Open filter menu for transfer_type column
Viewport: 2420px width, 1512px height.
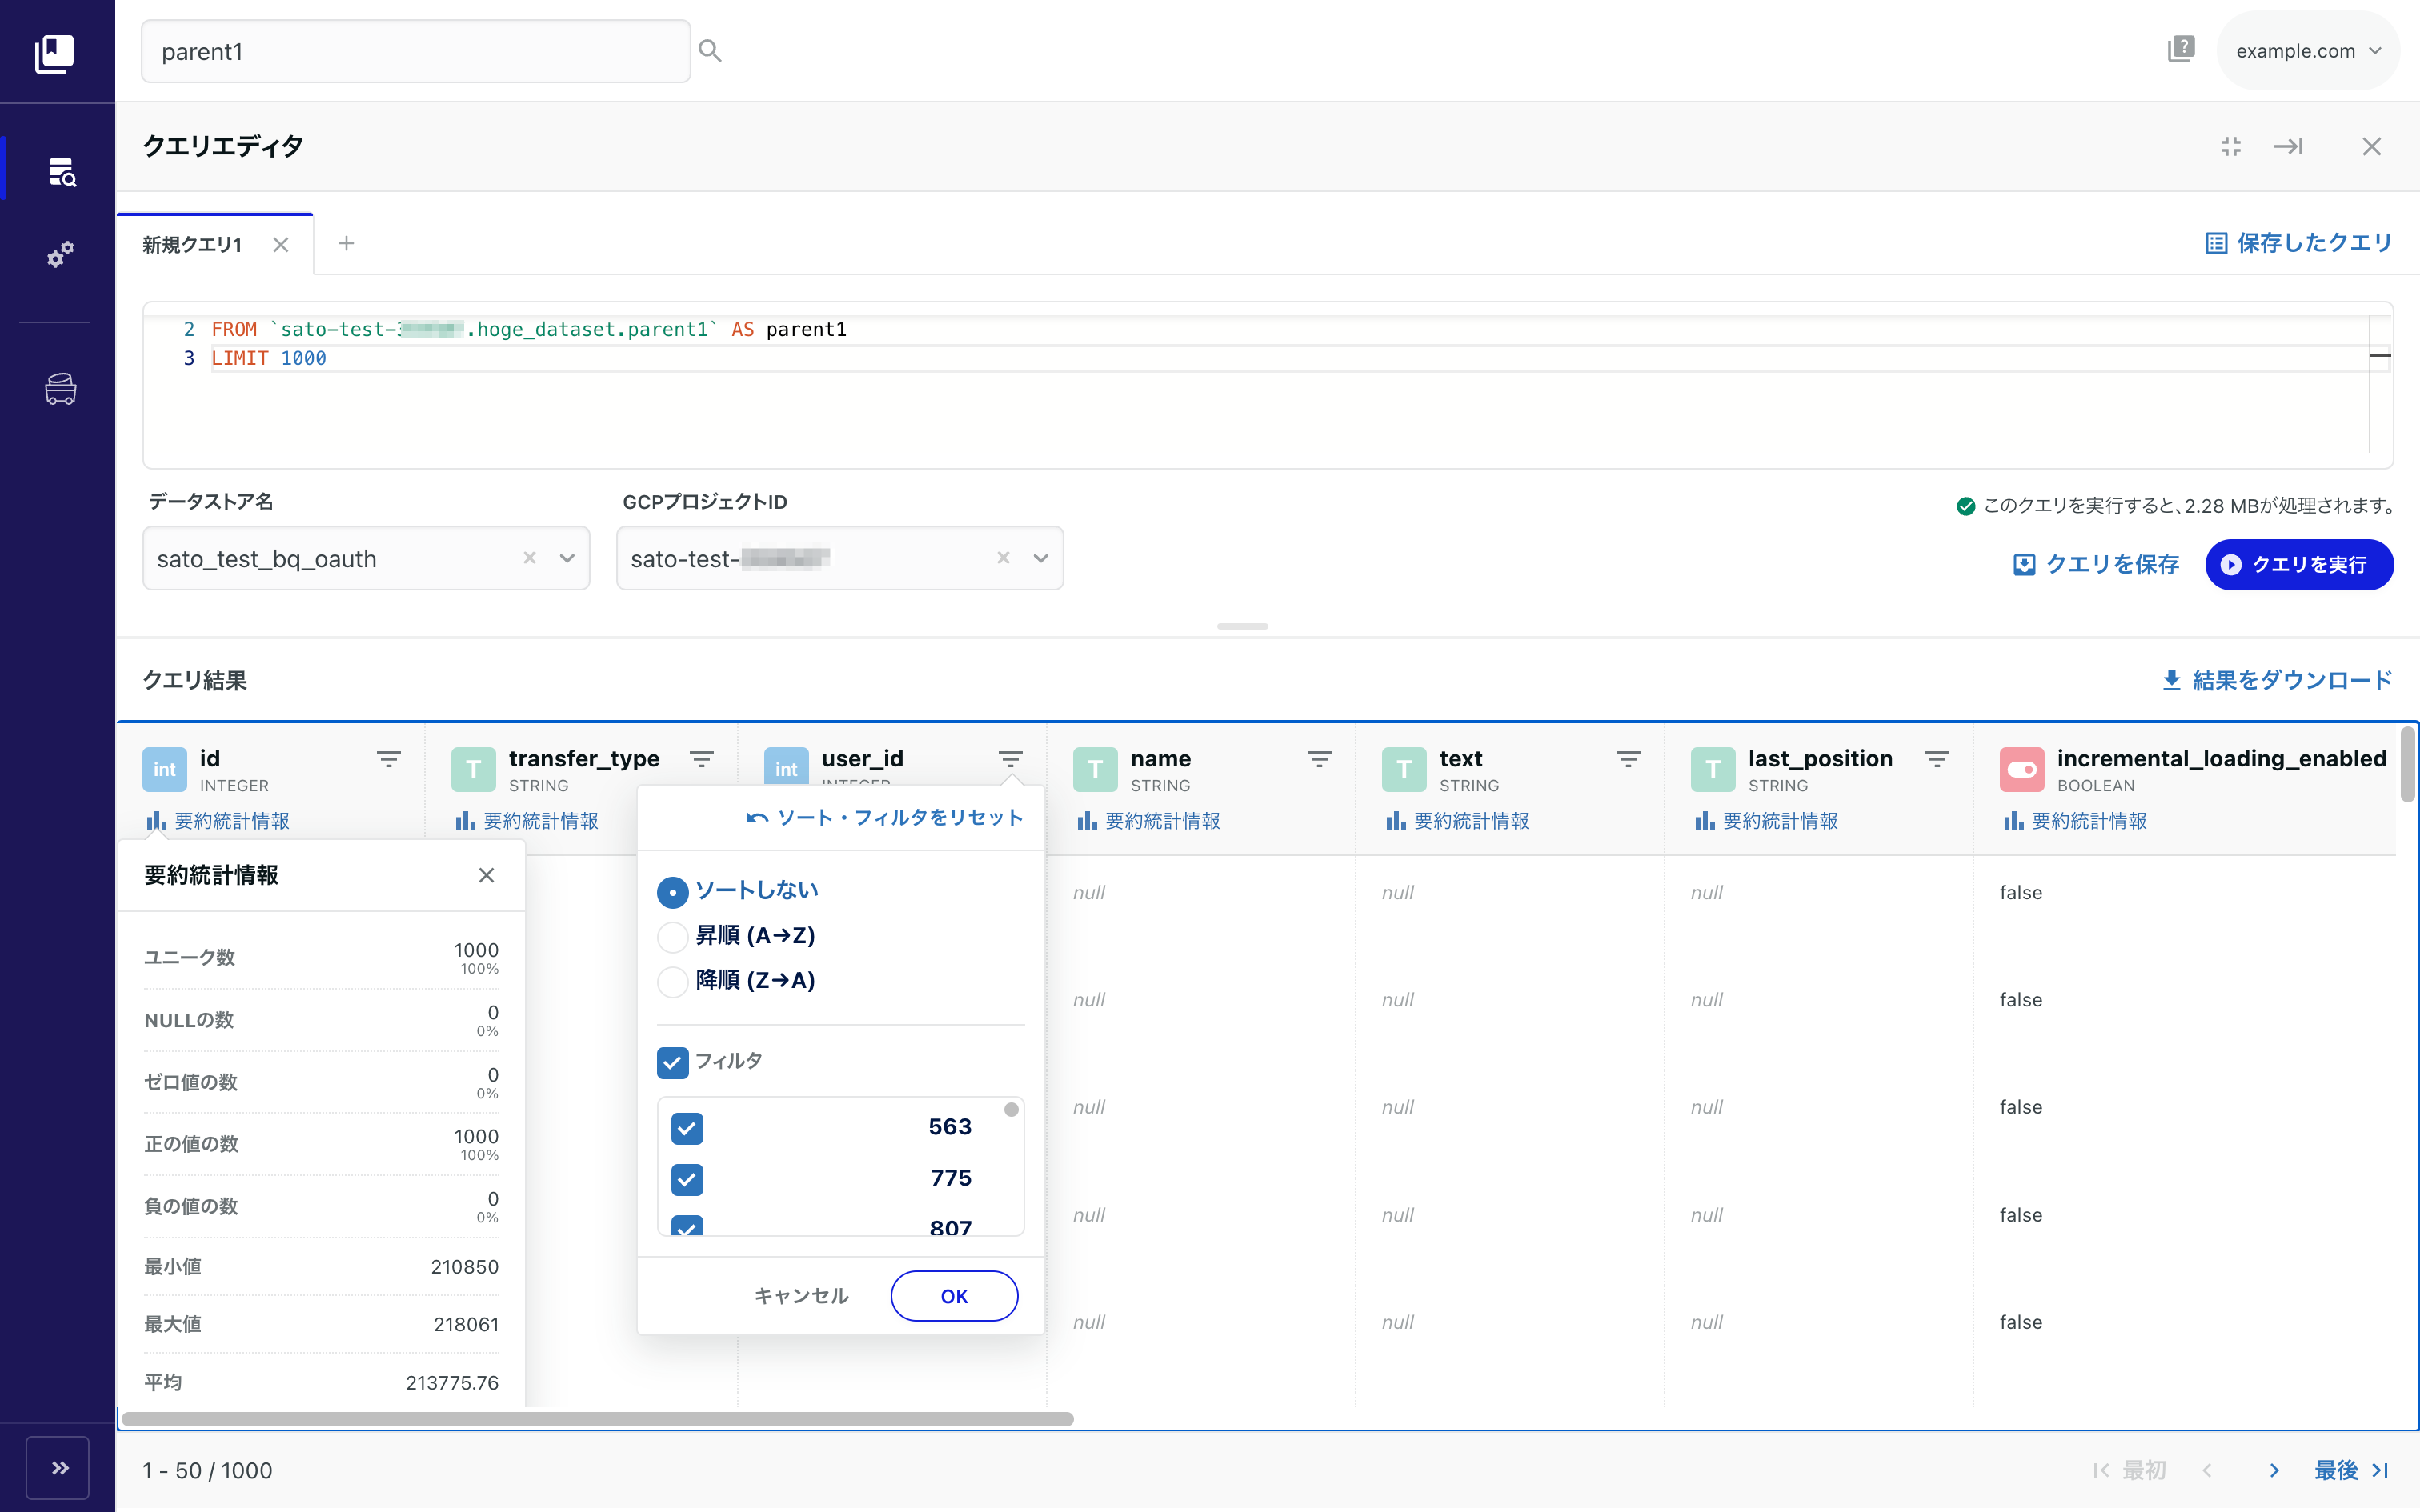[702, 760]
